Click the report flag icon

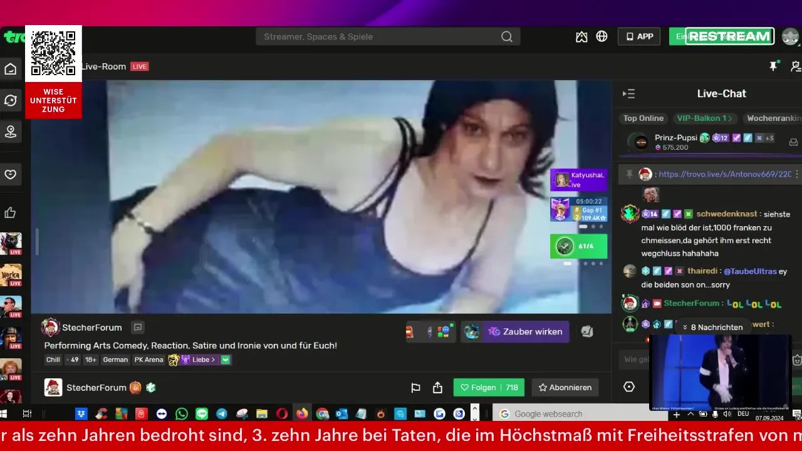(x=415, y=388)
